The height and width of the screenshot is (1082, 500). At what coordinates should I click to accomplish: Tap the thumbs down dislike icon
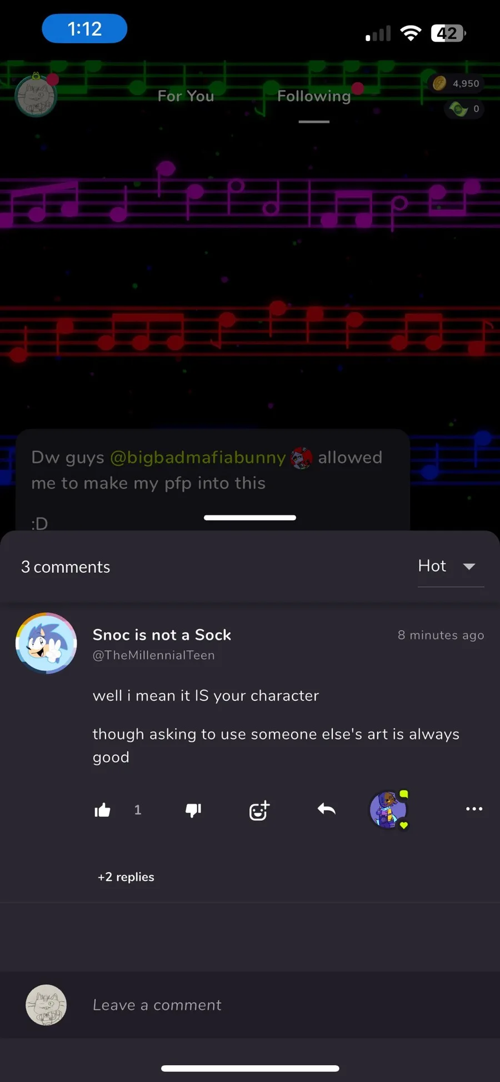pyautogui.click(x=193, y=810)
